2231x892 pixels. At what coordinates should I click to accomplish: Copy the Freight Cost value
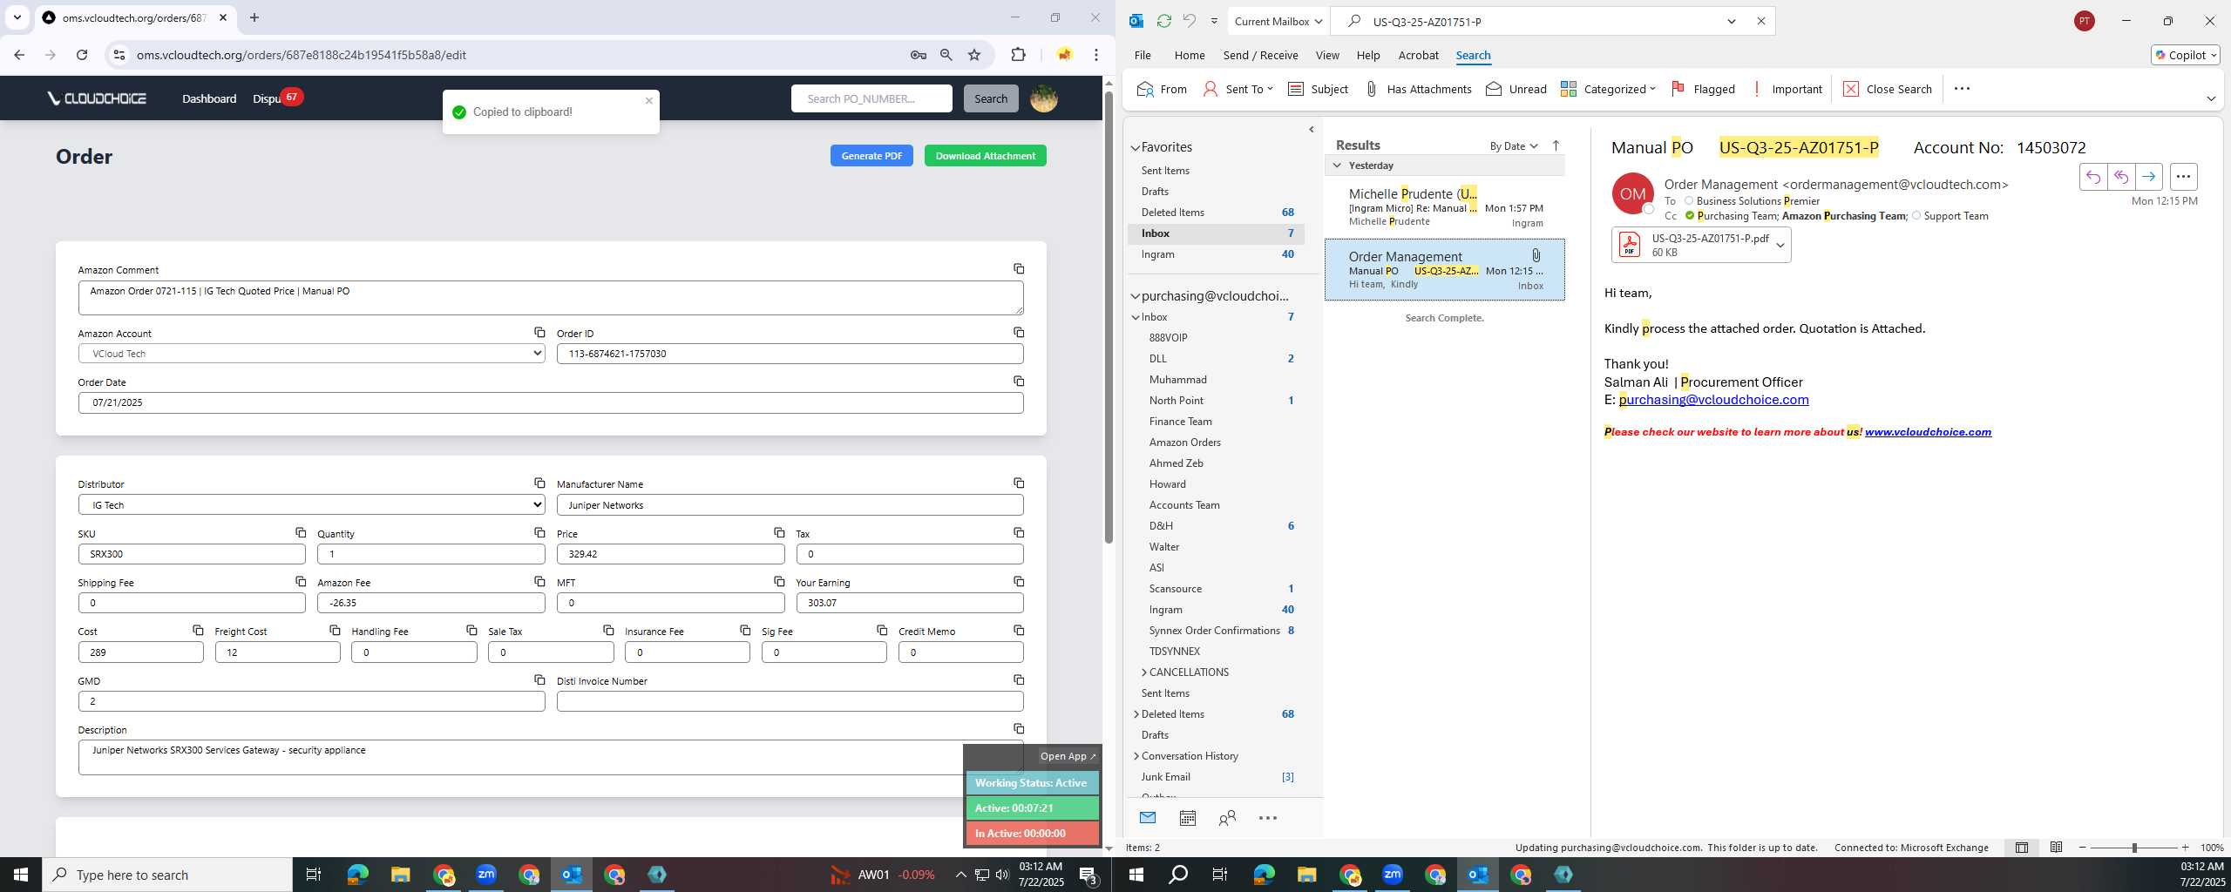[x=335, y=630]
